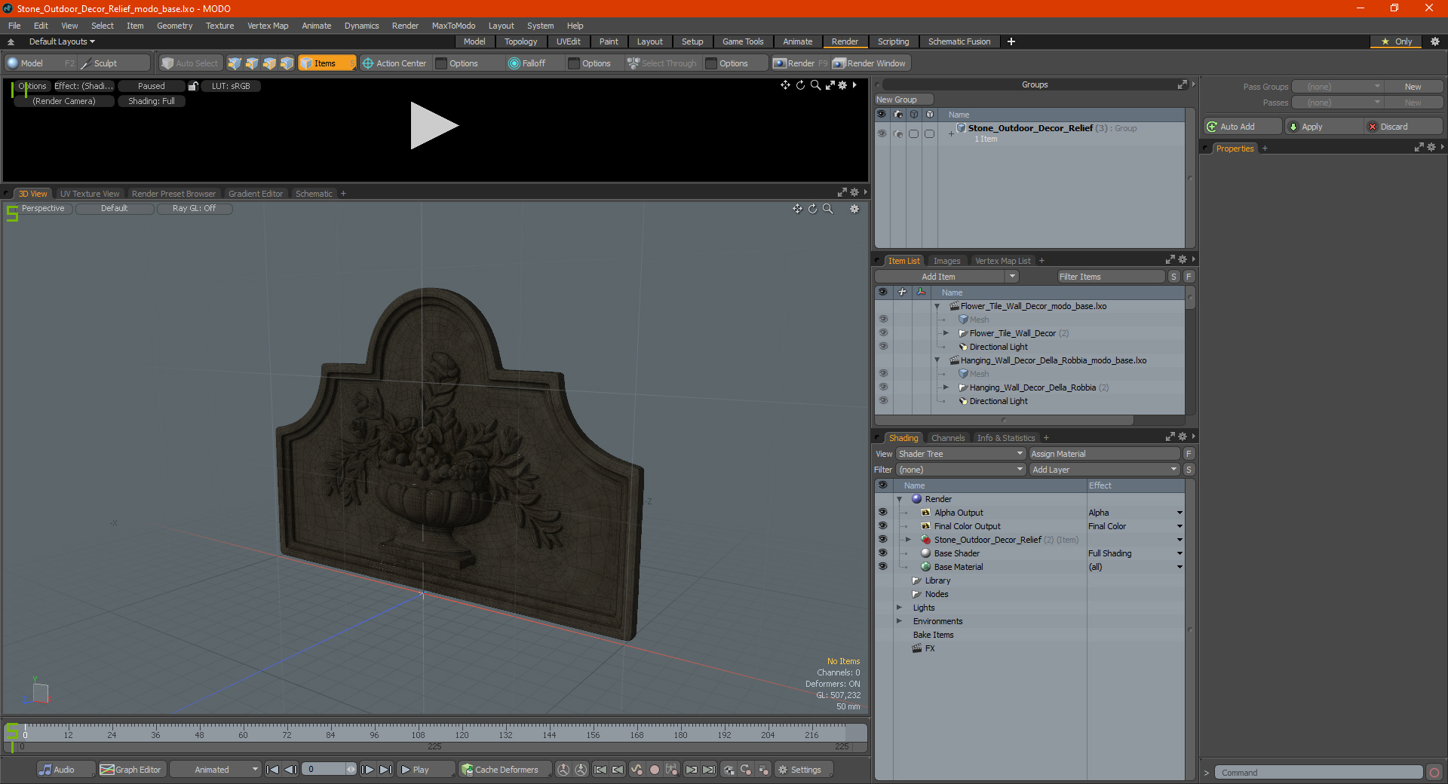The height and width of the screenshot is (784, 1448).
Task: Step to next frame
Action: [x=367, y=770]
